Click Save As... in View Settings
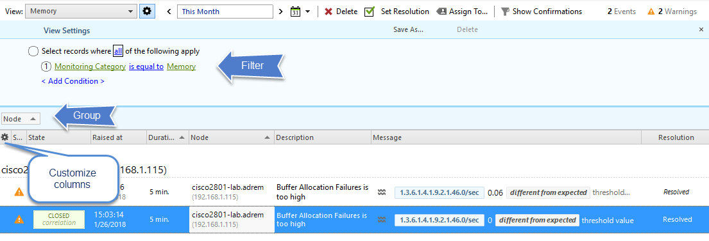Viewport: 709px width, 241px height. 408,30
